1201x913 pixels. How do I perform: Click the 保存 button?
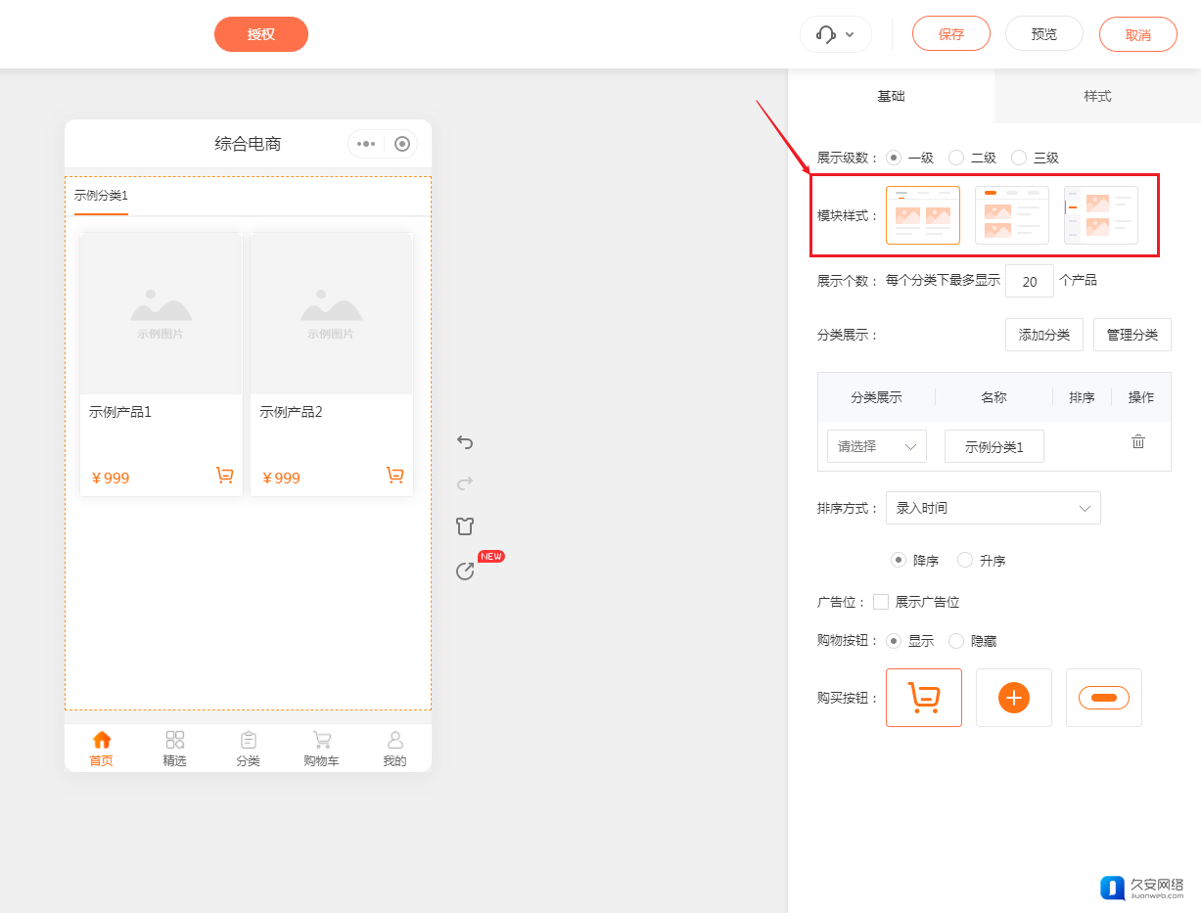(950, 34)
